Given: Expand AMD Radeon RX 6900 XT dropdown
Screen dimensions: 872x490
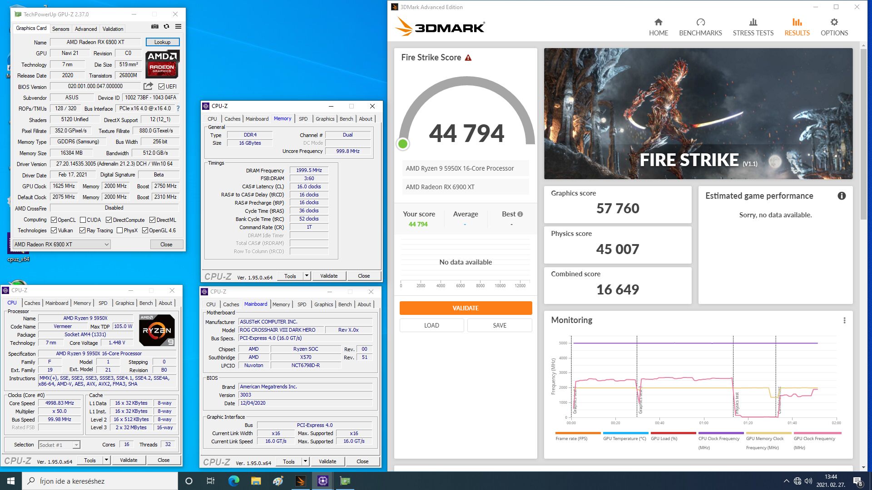Looking at the screenshot, I should (x=107, y=245).
